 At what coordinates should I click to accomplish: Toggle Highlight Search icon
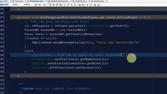click(61, 5)
